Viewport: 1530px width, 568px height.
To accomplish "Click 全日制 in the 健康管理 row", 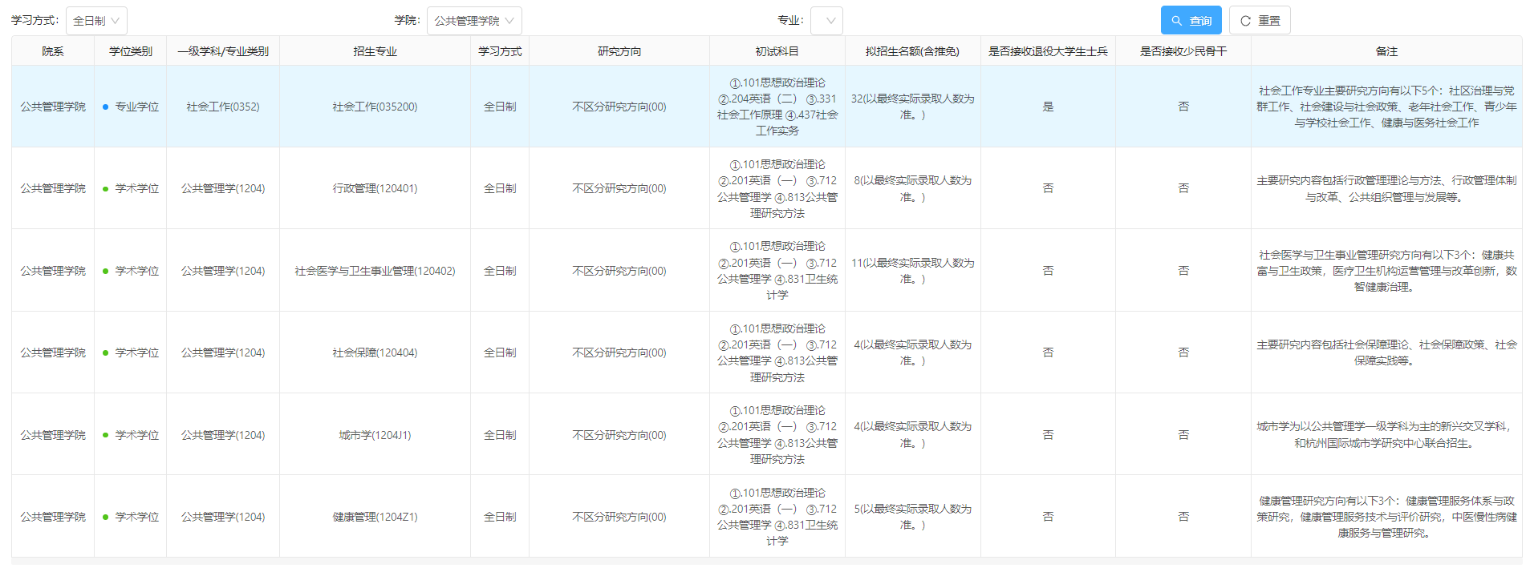I will click(x=500, y=517).
